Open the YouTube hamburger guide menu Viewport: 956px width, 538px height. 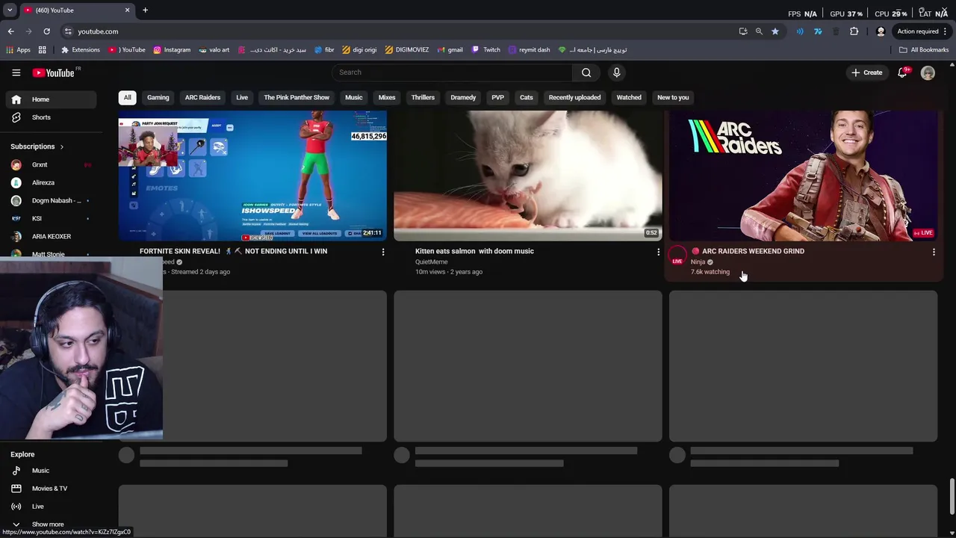(x=16, y=72)
